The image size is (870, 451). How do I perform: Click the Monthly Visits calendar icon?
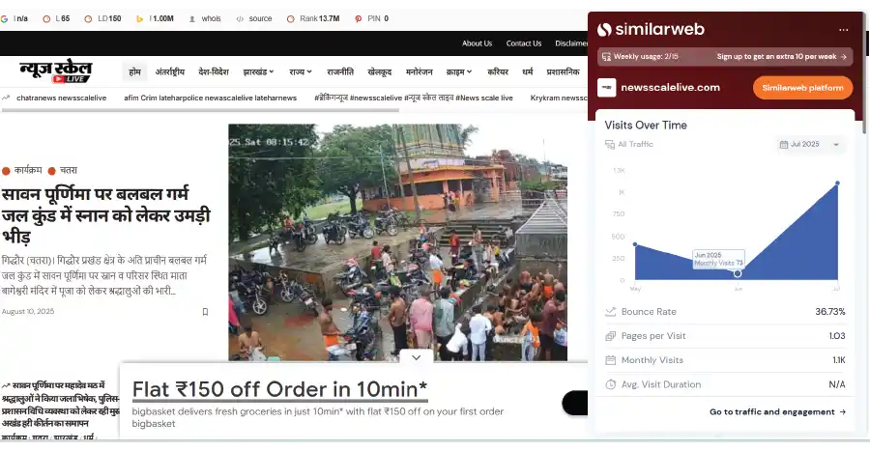click(x=610, y=360)
